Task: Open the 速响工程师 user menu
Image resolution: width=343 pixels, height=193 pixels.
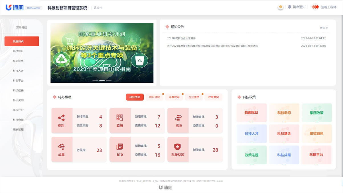Action: 324,7
